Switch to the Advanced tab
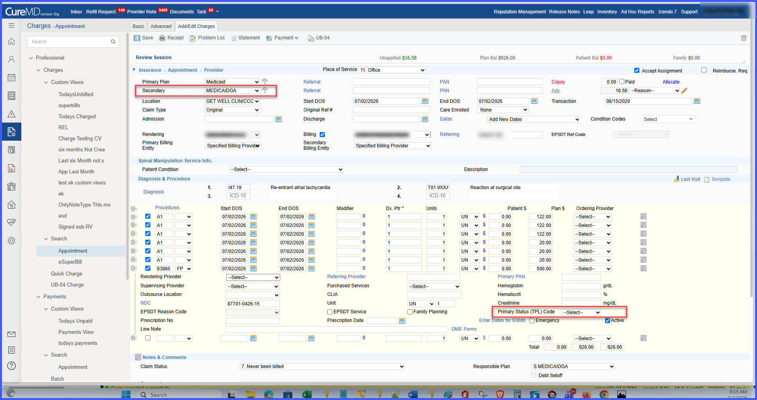 161,26
